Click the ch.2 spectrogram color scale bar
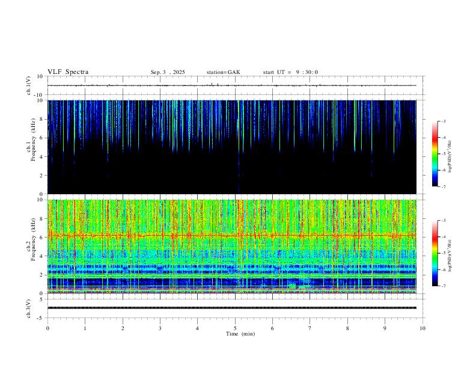The image size is (476, 368). pos(435,253)
